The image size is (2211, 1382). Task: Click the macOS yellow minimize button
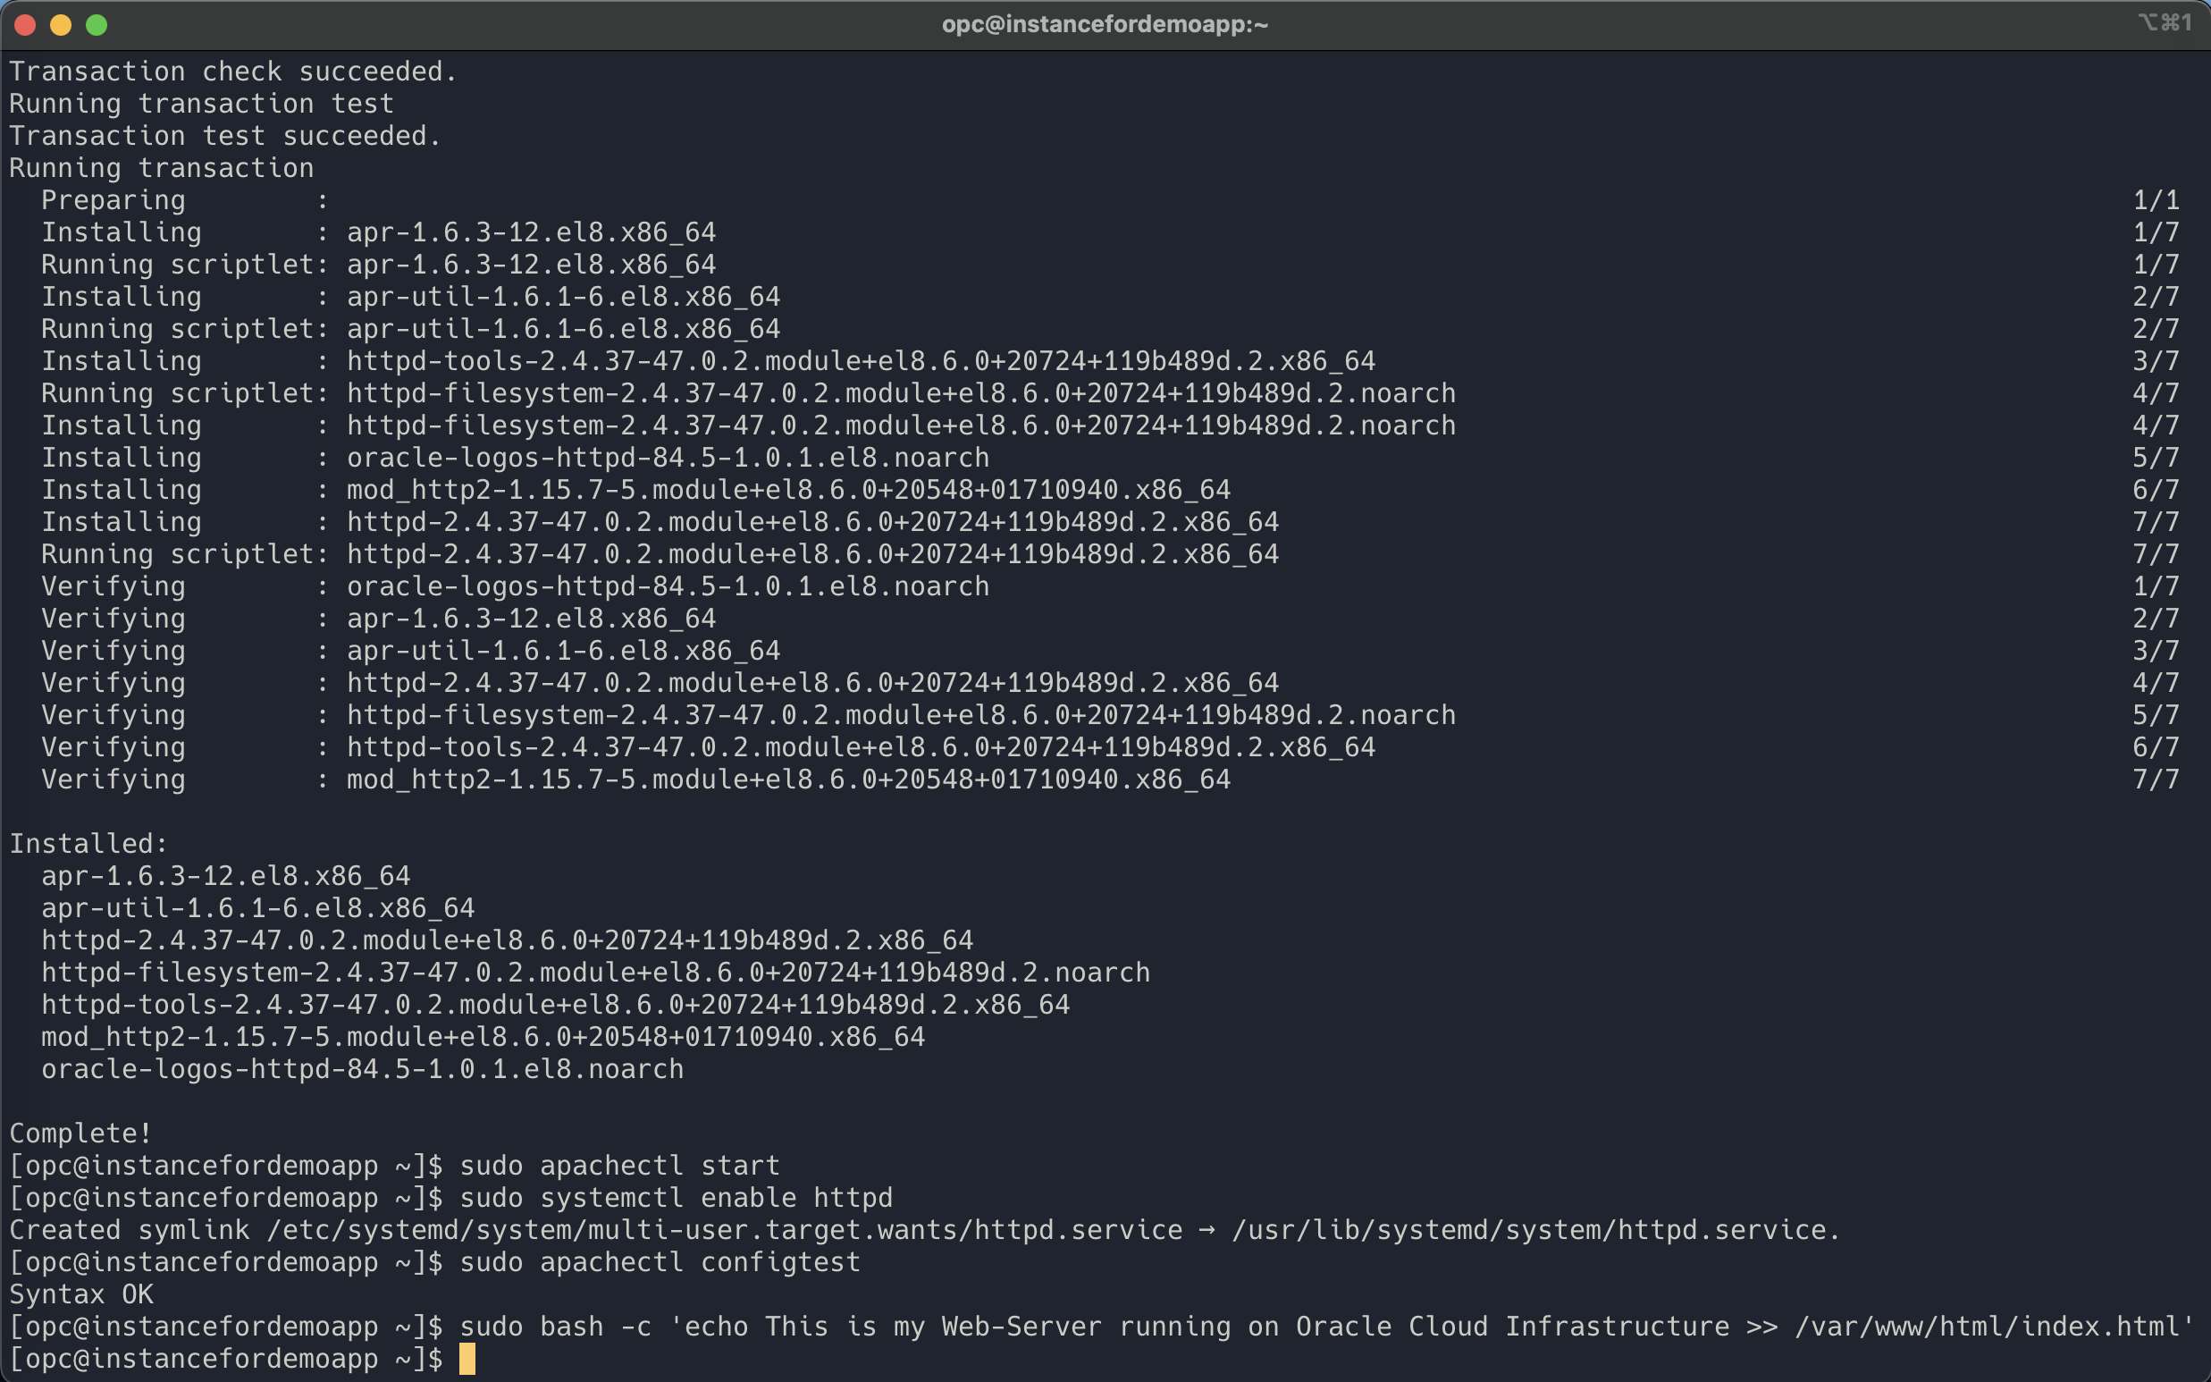[x=59, y=24]
